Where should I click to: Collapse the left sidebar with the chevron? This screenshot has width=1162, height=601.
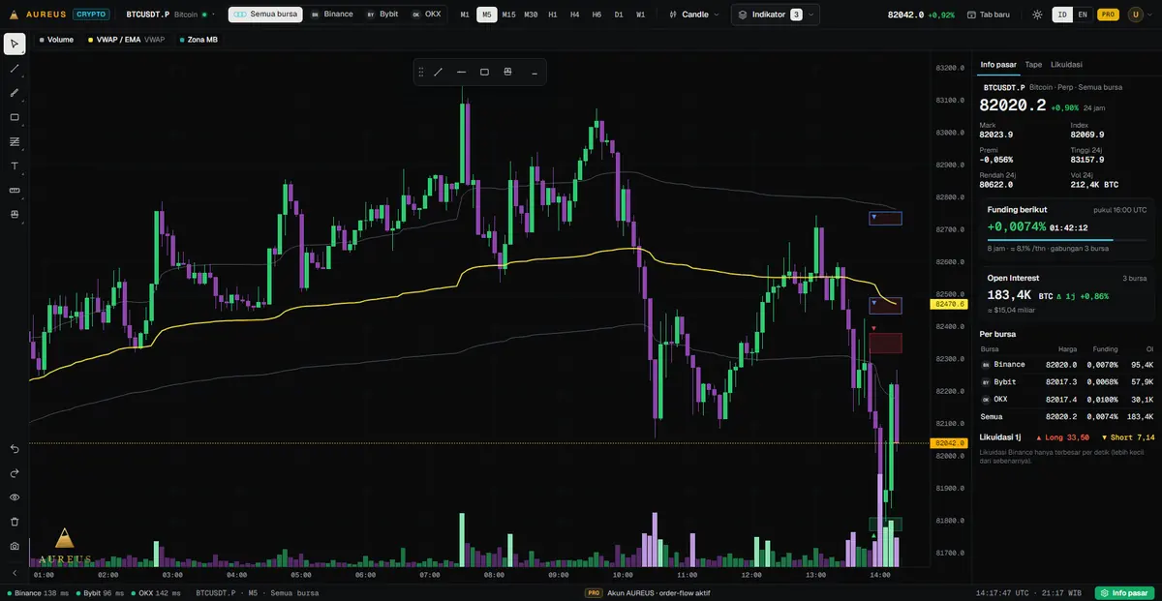click(15, 573)
